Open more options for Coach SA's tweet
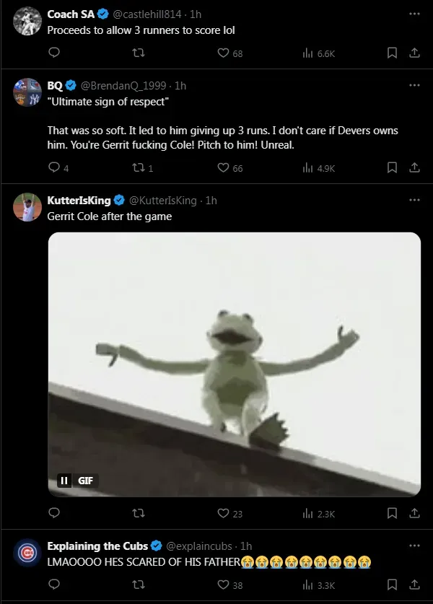The image size is (433, 604). pos(414,14)
